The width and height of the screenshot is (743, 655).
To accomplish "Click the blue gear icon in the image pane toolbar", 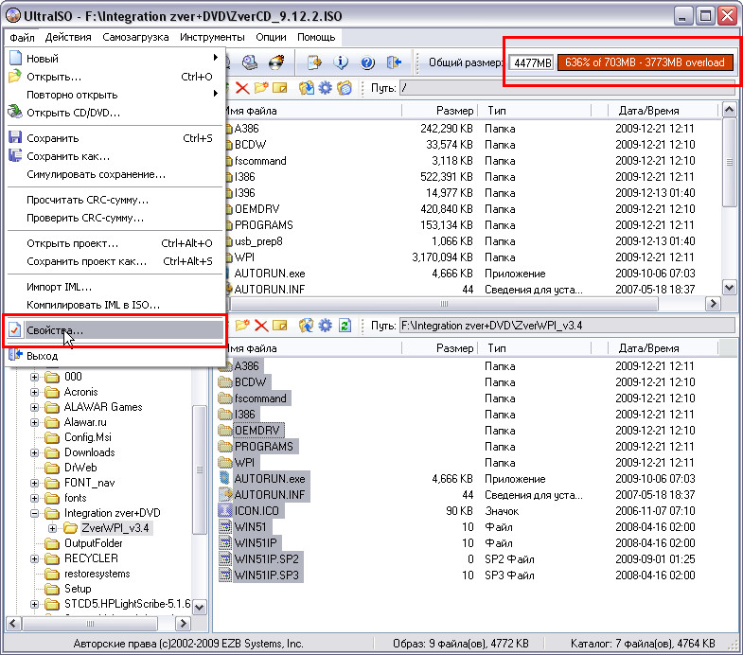I will (x=325, y=88).
